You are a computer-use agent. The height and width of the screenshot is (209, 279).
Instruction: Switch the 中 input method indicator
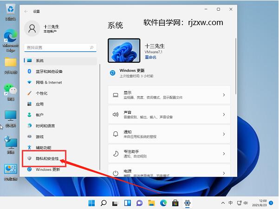pyautogui.click(x=231, y=203)
